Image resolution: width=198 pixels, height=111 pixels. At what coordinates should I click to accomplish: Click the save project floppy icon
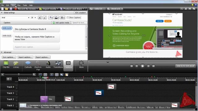coord(11,9)
